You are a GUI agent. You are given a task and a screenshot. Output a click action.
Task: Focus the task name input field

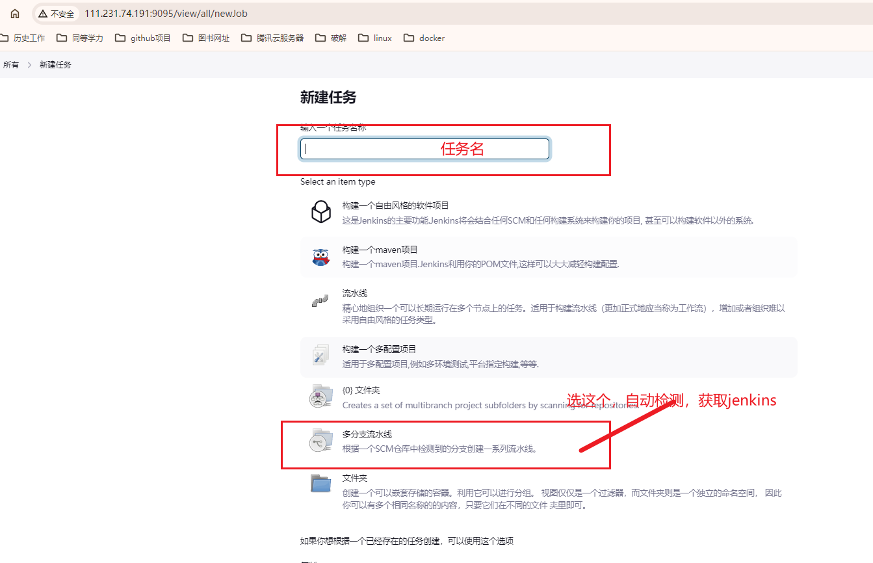424,149
